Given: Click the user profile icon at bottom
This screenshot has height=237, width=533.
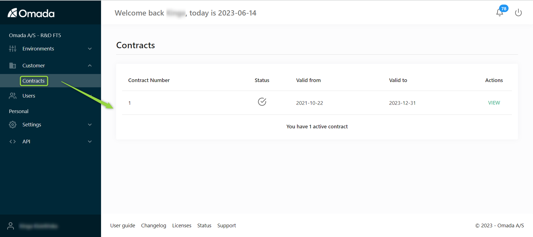Looking at the screenshot, I should click(x=11, y=226).
